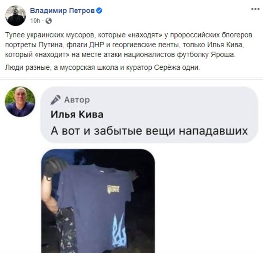Click the blue verified badge beside Владимир Петров
Image resolution: width=263 pixels, height=253 pixels.
(x=99, y=11)
